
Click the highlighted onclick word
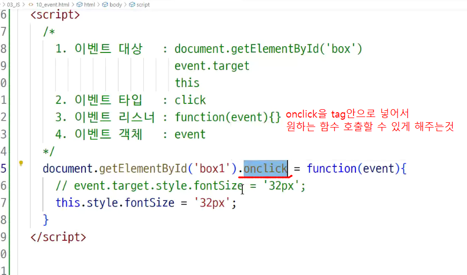[265, 168]
